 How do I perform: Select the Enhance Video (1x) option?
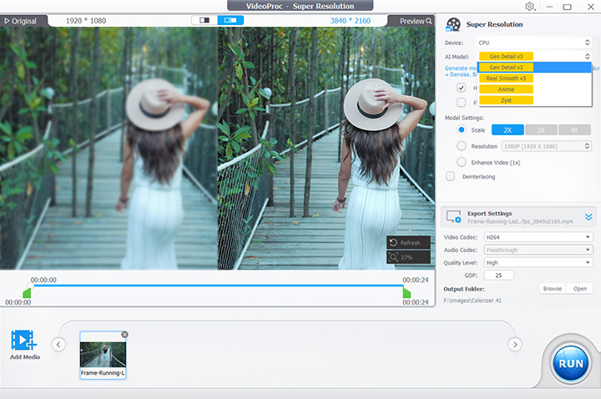coord(462,162)
